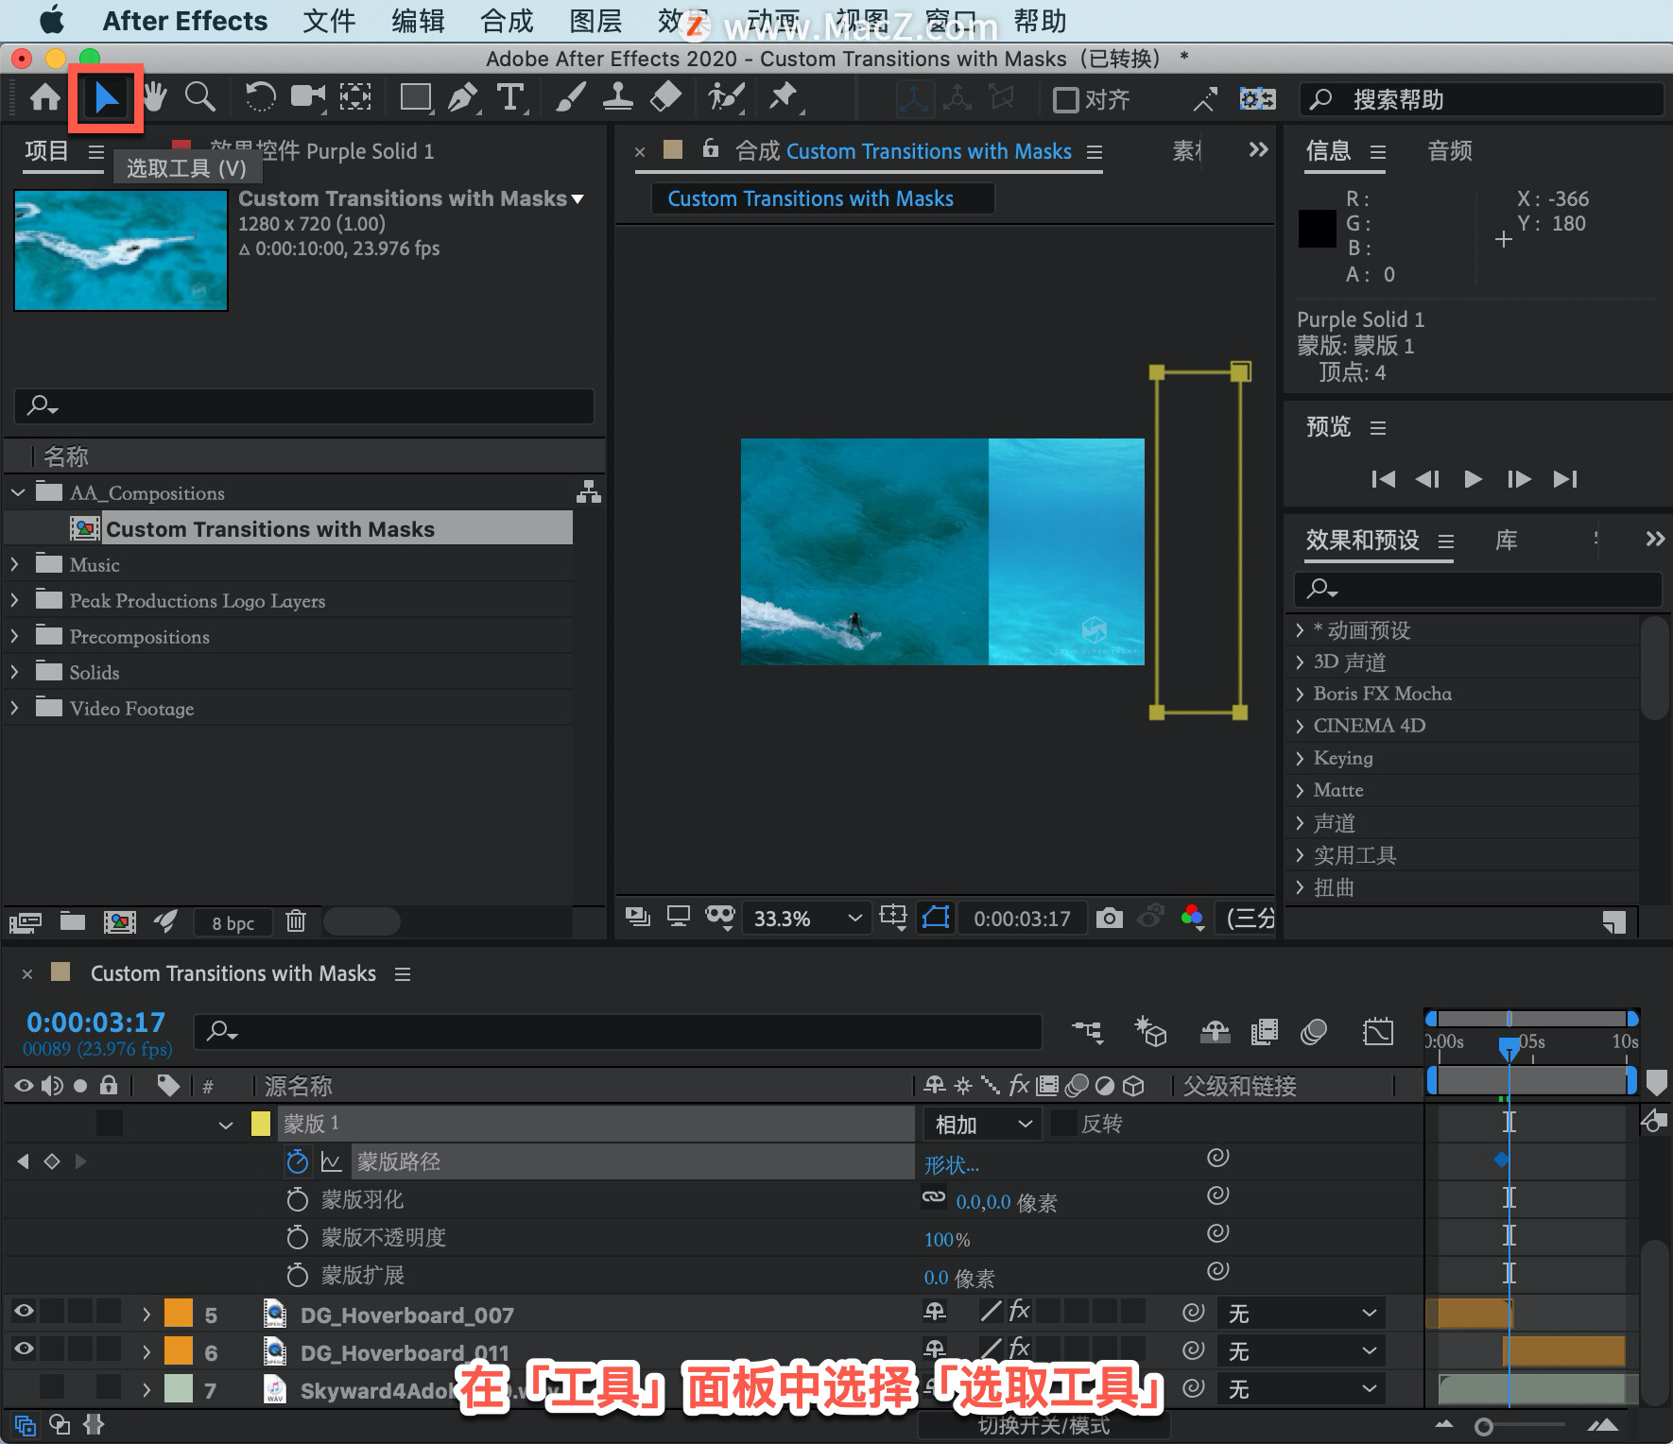Screen dimensions: 1673x1444
Task: Enable the 对齐 snapping checkbox
Action: (x=1065, y=99)
